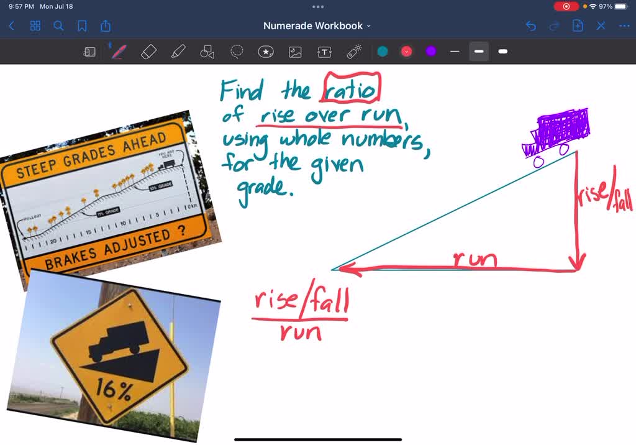Activate the Lasso selection tool

click(237, 52)
